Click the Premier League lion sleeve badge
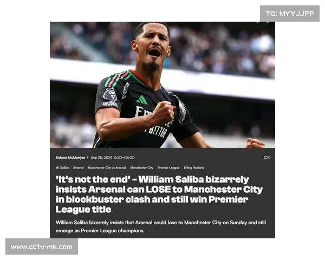 [110, 95]
